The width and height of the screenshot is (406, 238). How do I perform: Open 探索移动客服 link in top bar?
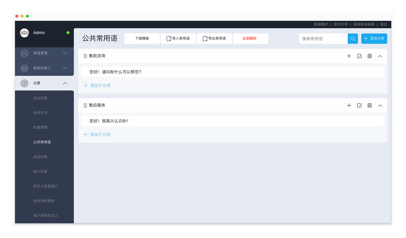[364, 24]
